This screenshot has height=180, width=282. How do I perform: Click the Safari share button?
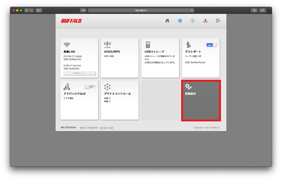pos(254,10)
